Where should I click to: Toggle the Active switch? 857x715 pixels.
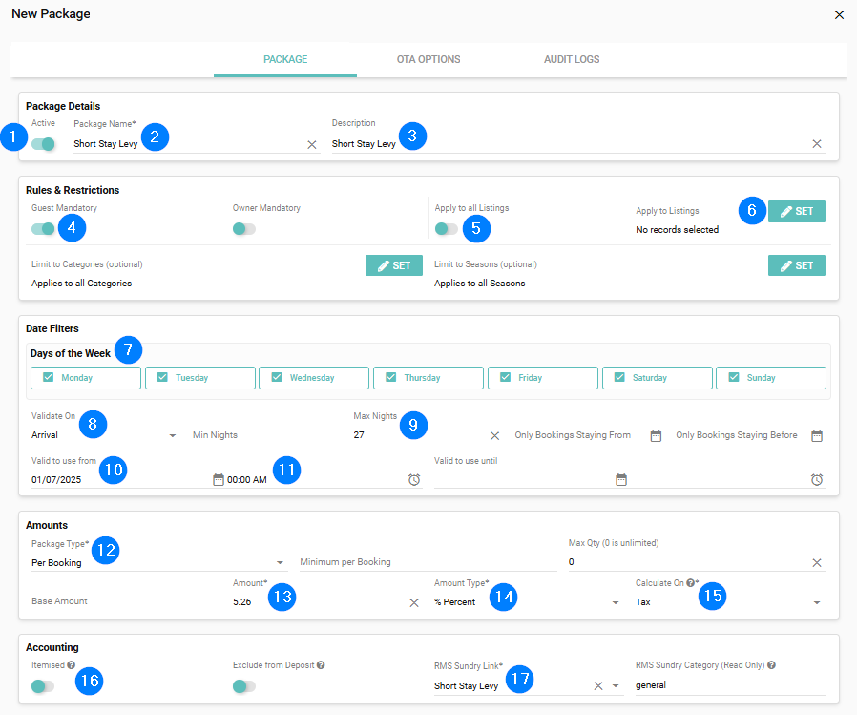pos(43,144)
